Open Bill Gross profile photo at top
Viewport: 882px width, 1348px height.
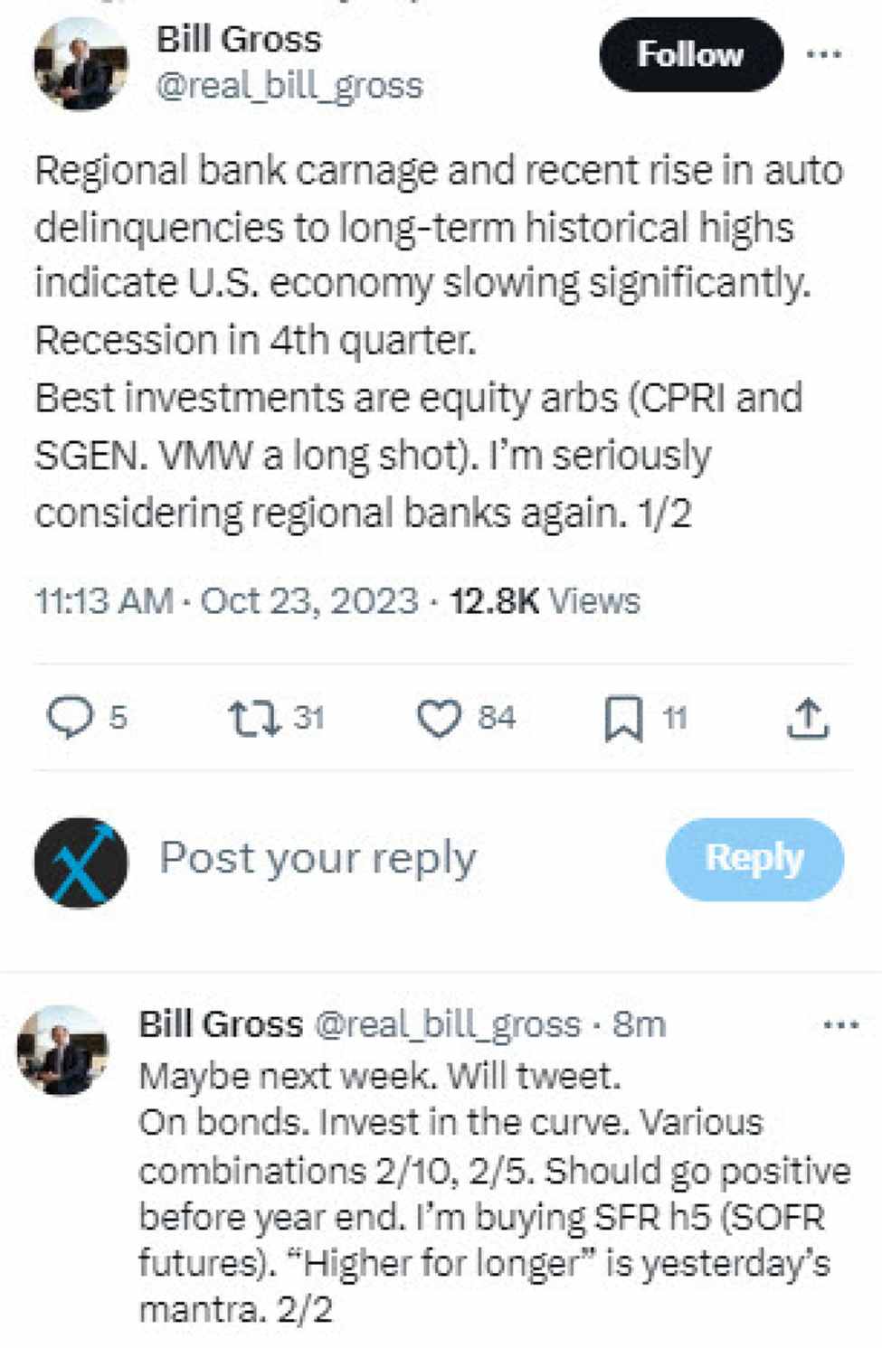(81, 64)
